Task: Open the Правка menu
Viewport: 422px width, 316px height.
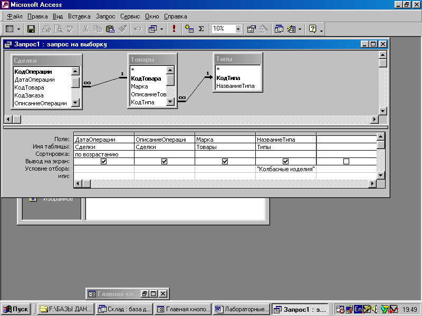Action: (x=37, y=16)
